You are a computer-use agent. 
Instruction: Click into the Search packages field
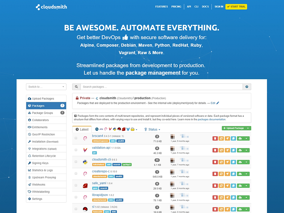162,87
